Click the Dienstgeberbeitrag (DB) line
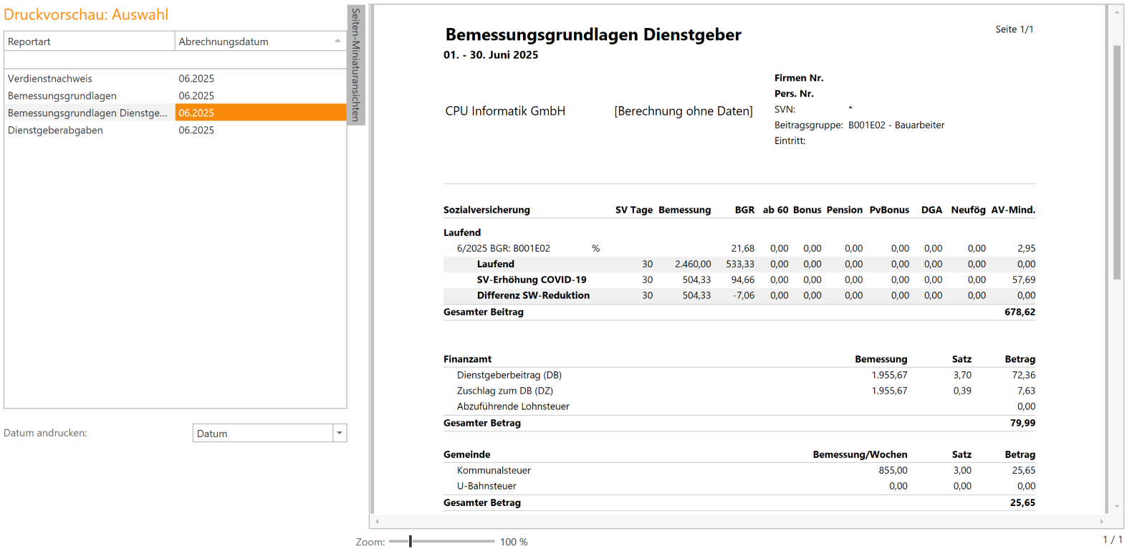The image size is (1127, 549). [509, 375]
